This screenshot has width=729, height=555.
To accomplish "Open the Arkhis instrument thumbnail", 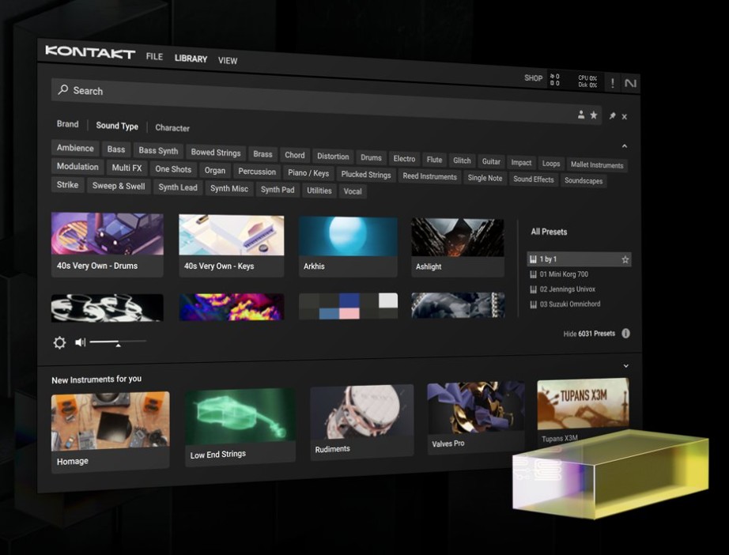I will pos(348,236).
